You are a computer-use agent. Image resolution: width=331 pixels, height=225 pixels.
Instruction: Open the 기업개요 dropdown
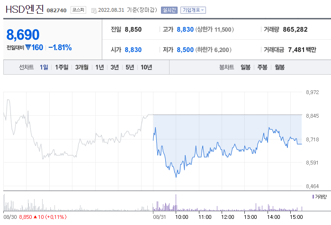point(193,10)
